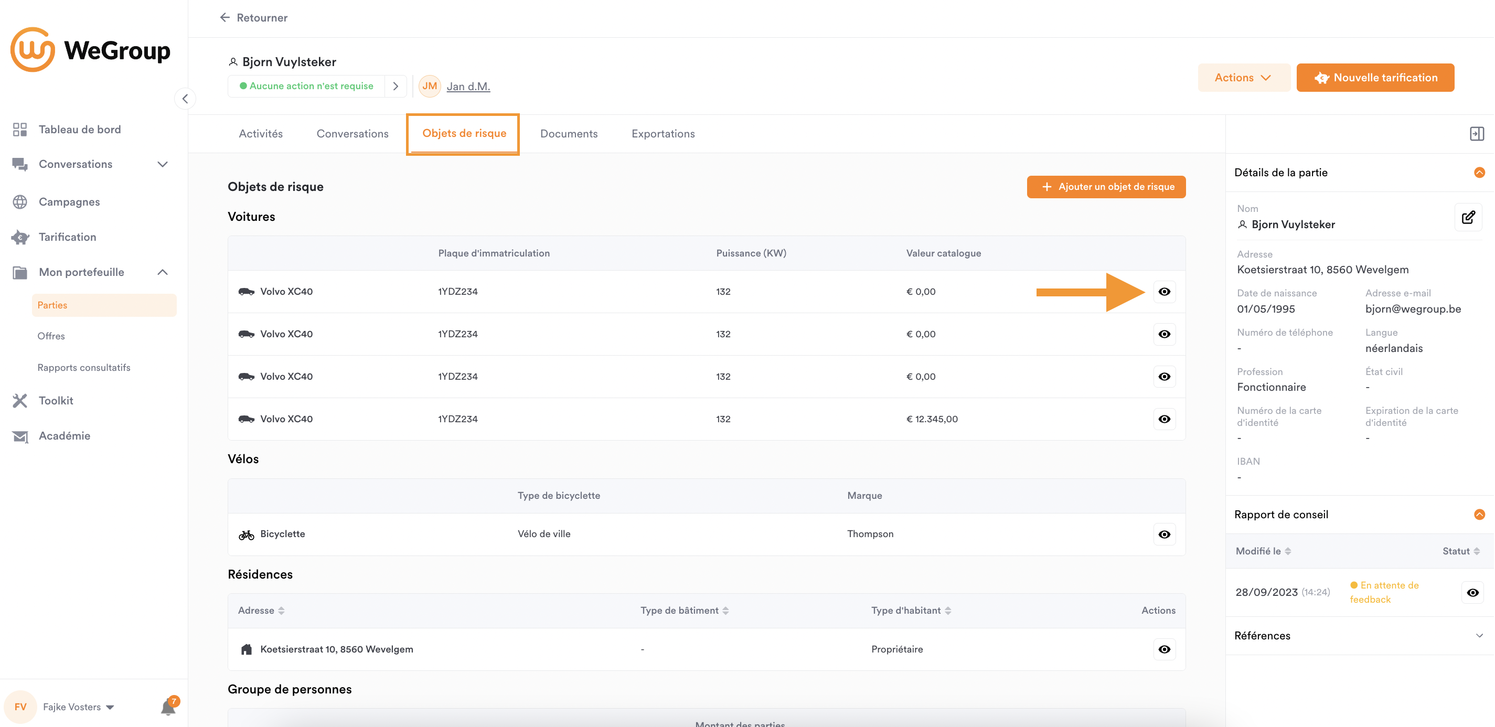The height and width of the screenshot is (727, 1495).
Task: Click Propriétaire cell in Résidences
Action: (896, 649)
